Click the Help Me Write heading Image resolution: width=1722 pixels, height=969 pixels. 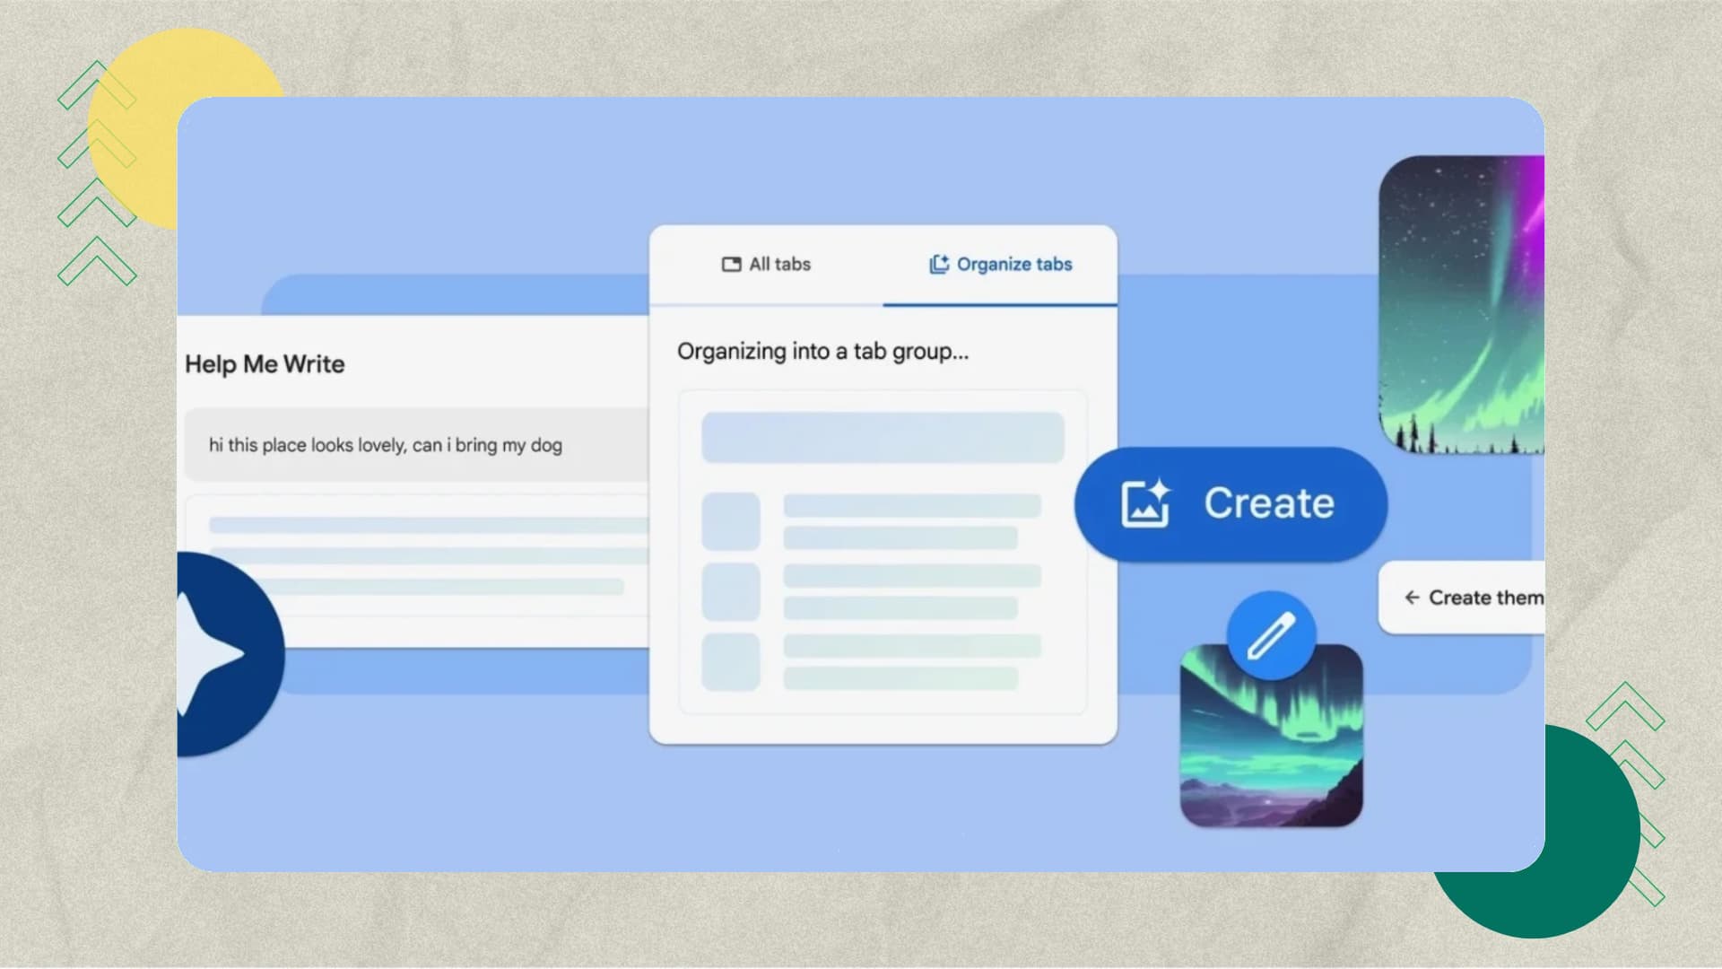tap(265, 364)
